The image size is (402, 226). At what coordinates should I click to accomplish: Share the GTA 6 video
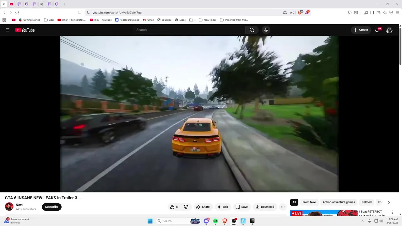click(x=203, y=207)
